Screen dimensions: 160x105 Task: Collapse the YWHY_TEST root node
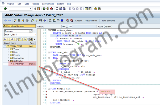[5, 46]
